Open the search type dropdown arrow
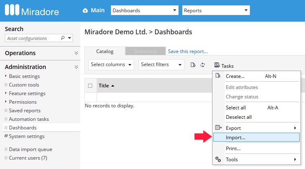 pyautogui.click(x=69, y=38)
